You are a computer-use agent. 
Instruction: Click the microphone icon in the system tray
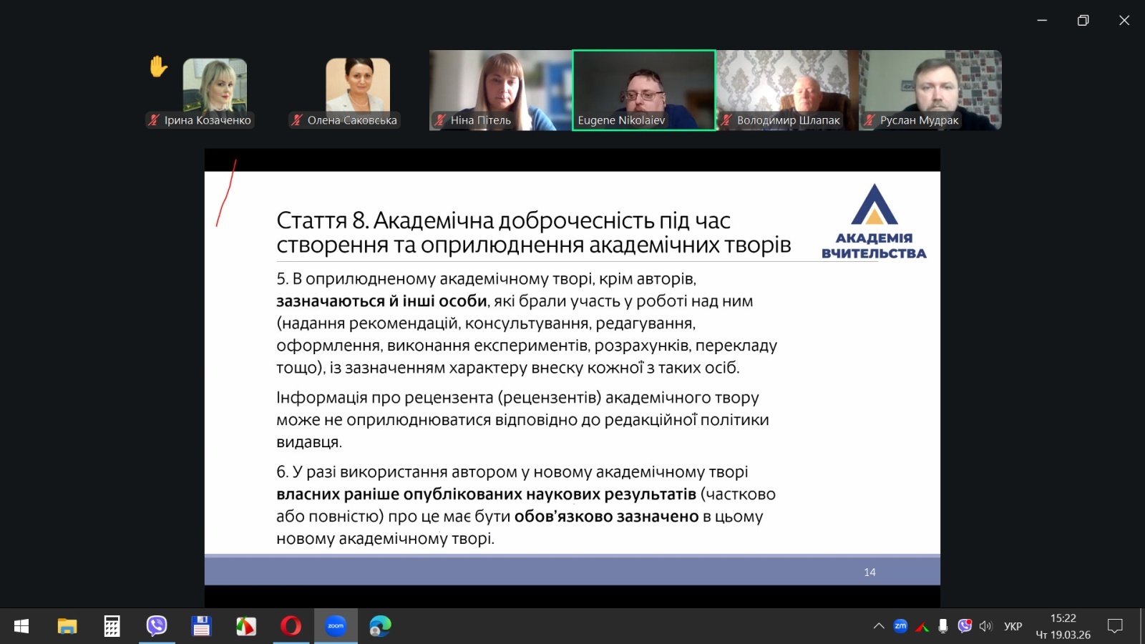(943, 626)
